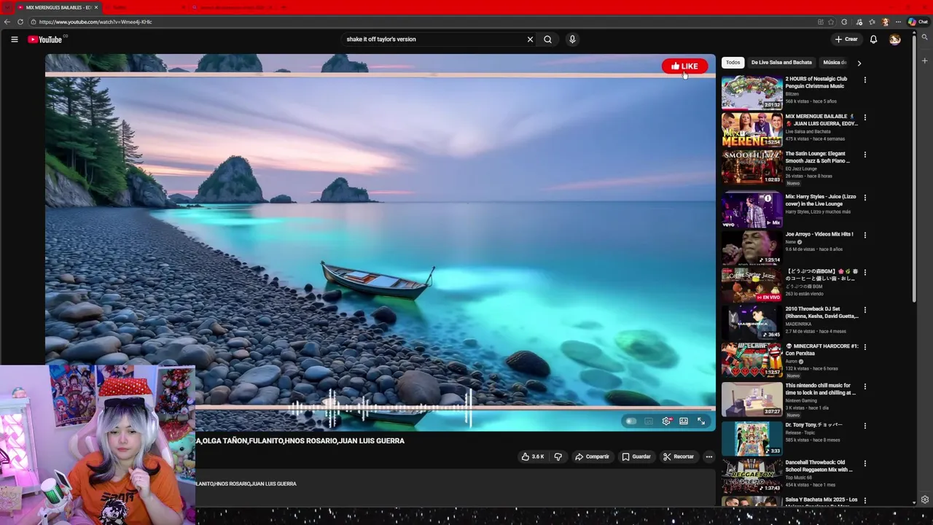Select the Música chip
This screenshot has height=525, width=933.
(835, 63)
